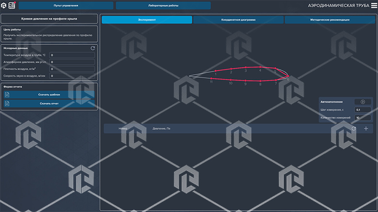
Task: Select the Эксперимент tab
Action: (147, 20)
